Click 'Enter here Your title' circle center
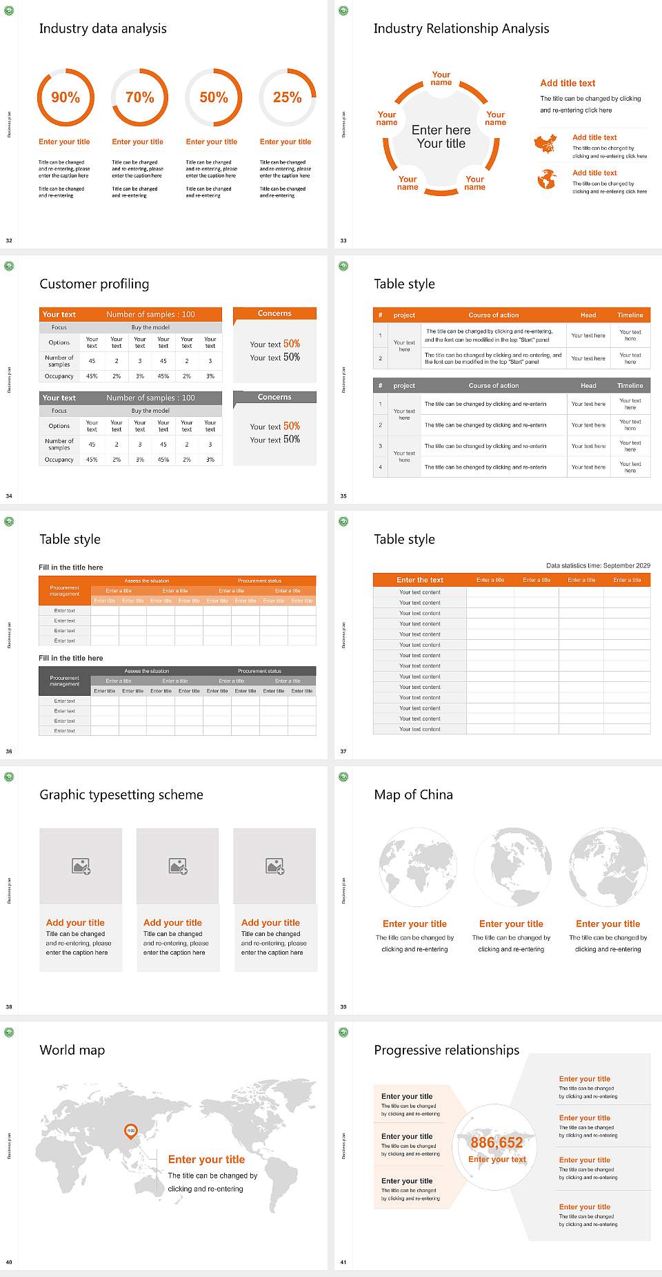Image resolution: width=662 pixels, height=1277 pixels. tap(441, 137)
